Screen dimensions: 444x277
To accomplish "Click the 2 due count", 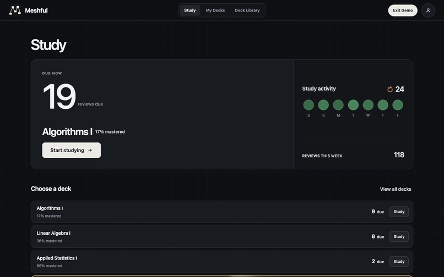I will click(373, 261).
